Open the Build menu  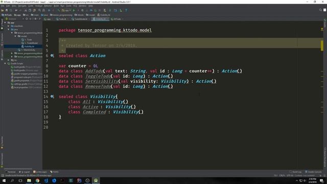click(x=56, y=6)
